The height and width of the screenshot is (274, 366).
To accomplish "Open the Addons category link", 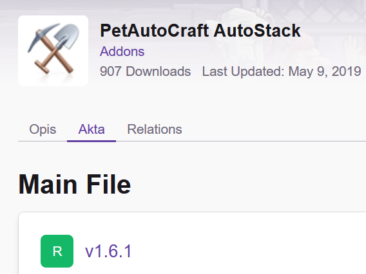I will pos(122,51).
